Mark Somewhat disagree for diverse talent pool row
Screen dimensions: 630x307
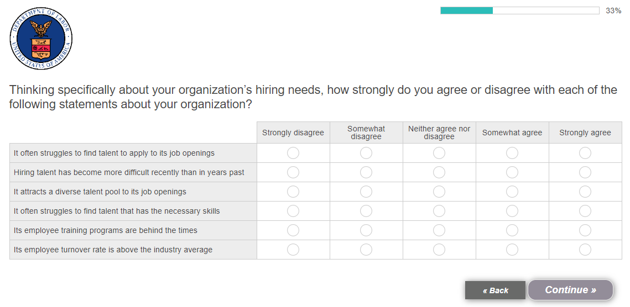click(366, 192)
